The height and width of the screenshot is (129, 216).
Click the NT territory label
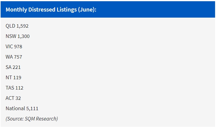9,78
